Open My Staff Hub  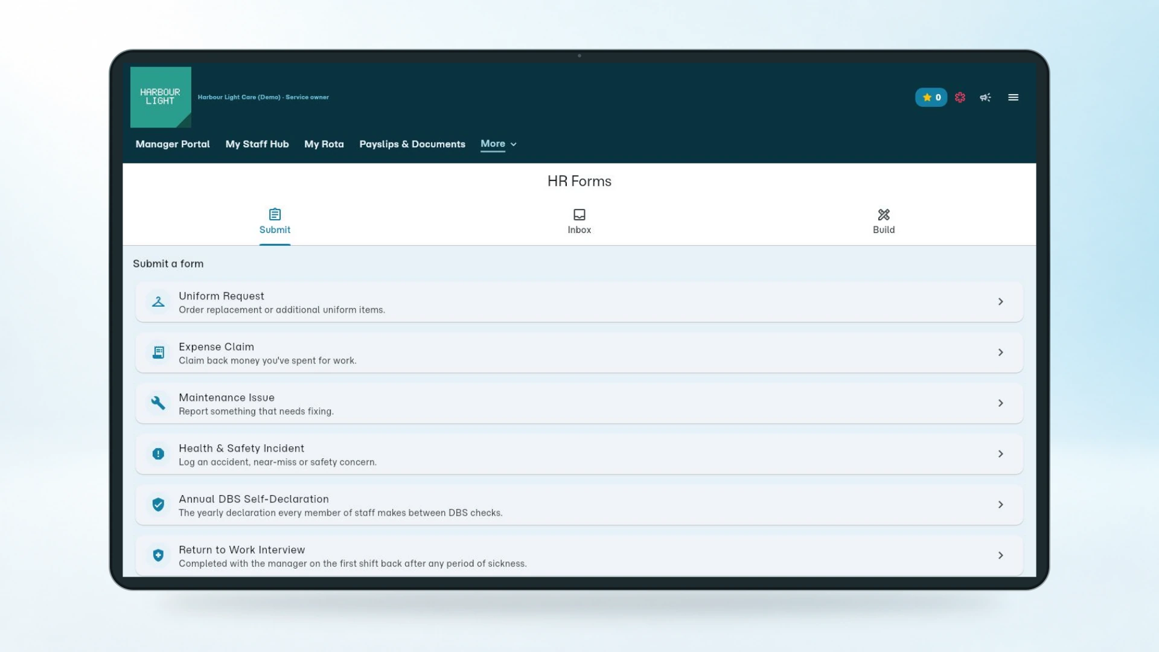point(257,144)
